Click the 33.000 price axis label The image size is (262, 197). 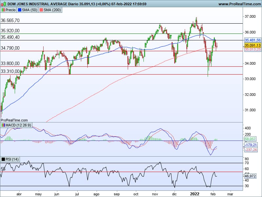coord(250,79)
